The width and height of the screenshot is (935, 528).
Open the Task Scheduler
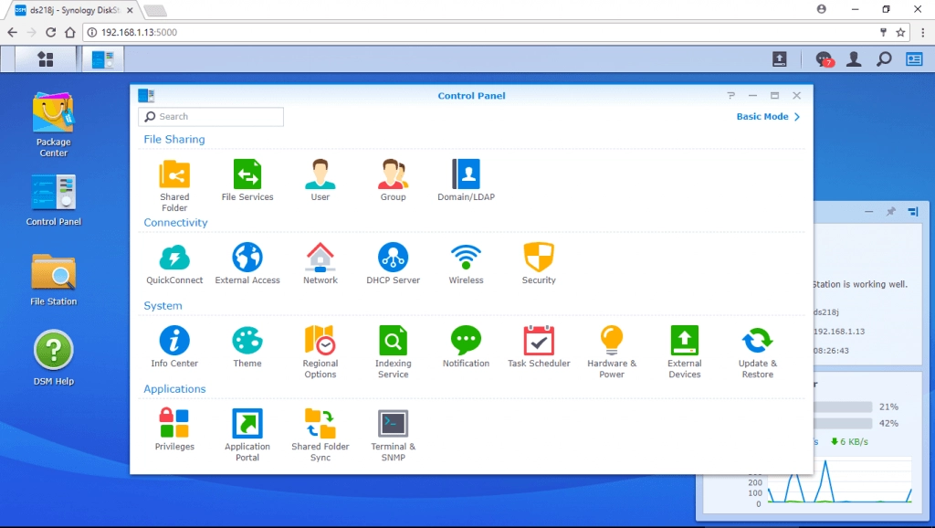pos(538,345)
